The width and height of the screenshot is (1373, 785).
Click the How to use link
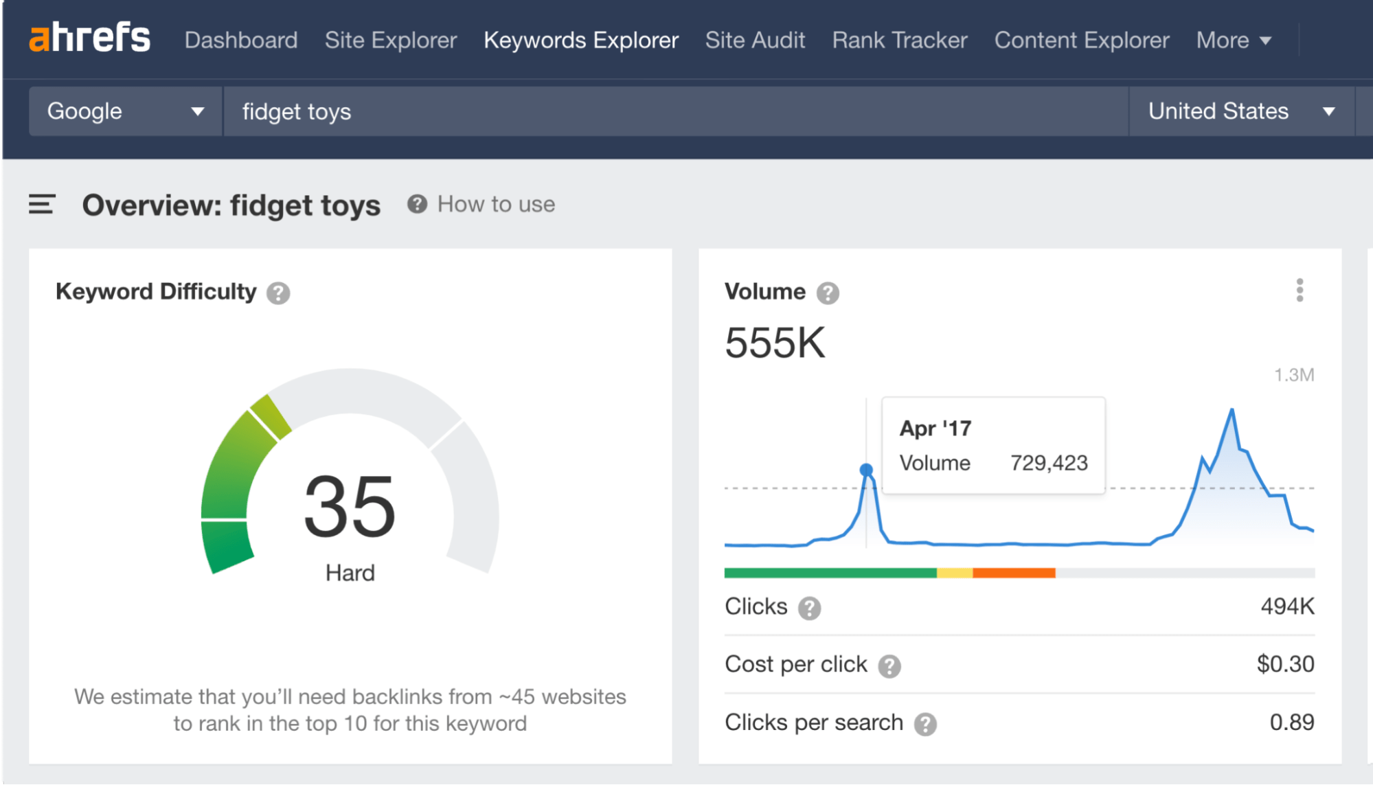[x=497, y=205]
